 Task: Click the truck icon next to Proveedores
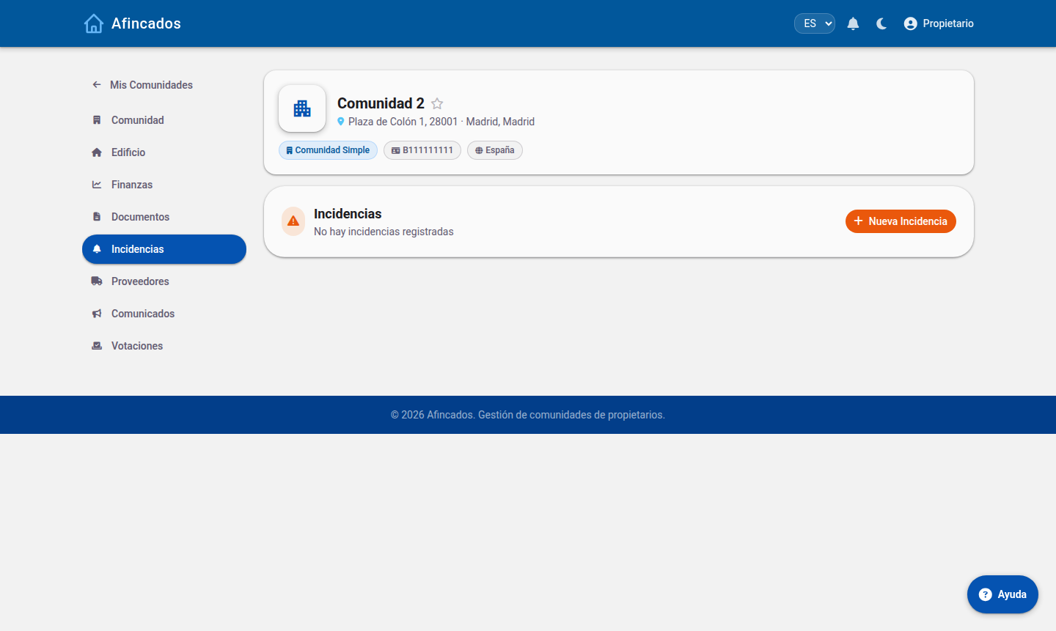click(x=97, y=281)
